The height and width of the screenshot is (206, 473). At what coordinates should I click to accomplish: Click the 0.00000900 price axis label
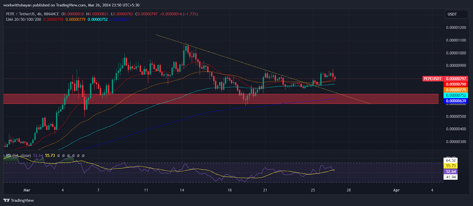[456, 66]
